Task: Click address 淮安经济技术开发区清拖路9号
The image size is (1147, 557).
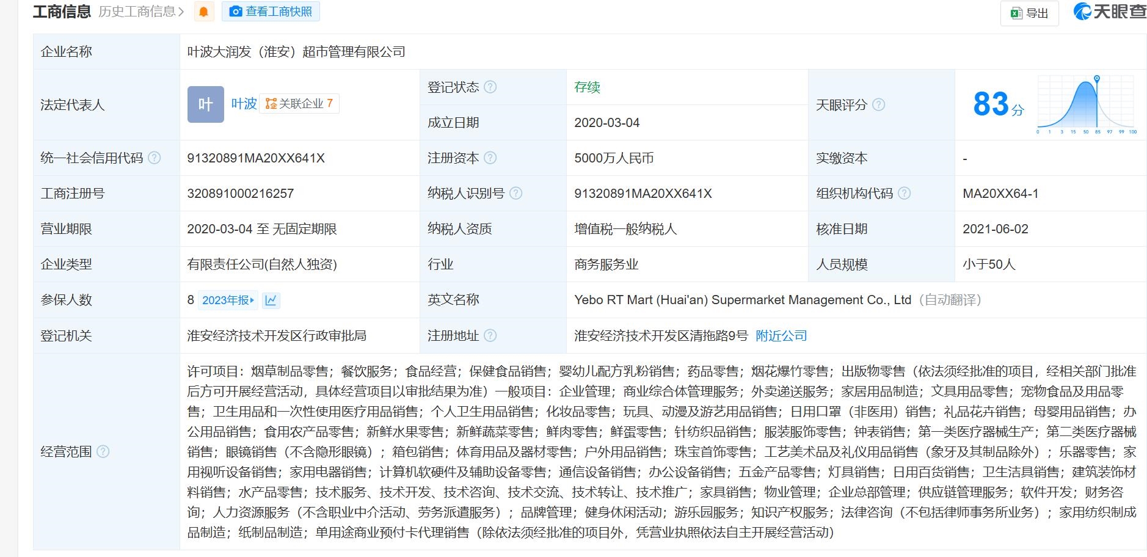Action: tap(661, 335)
